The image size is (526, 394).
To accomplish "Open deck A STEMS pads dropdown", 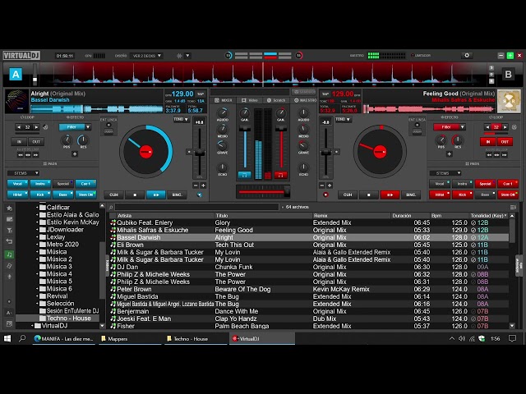I will click(24, 173).
